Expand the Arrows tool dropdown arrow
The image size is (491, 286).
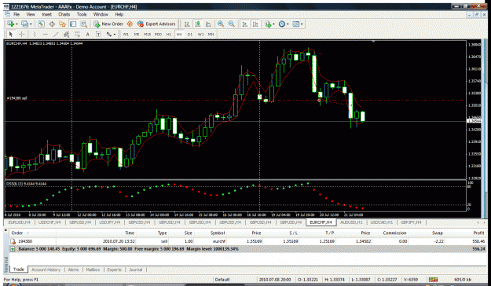115,35
